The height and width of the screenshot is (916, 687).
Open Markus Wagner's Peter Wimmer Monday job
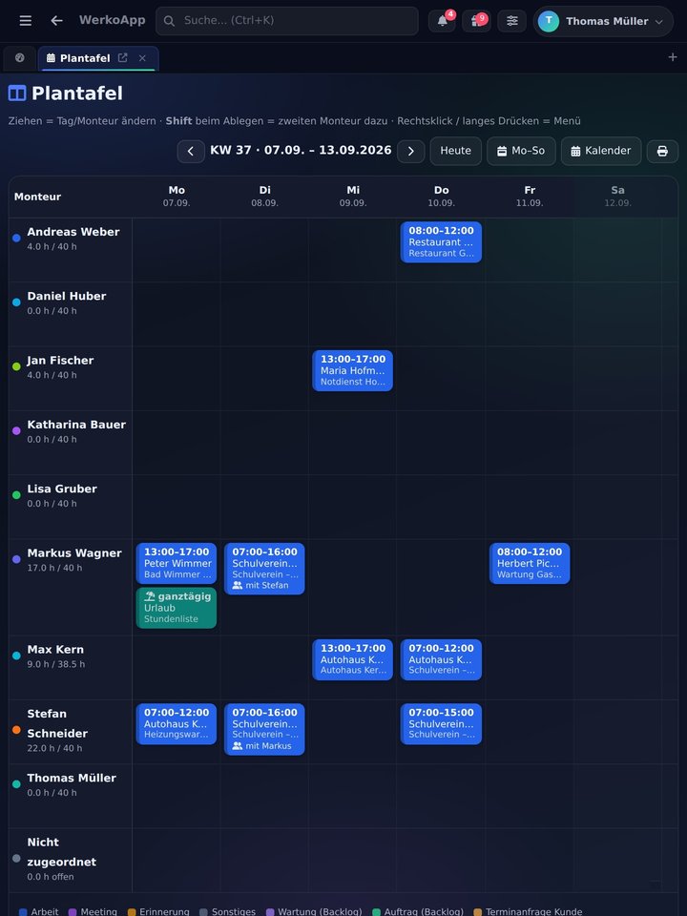pos(177,563)
